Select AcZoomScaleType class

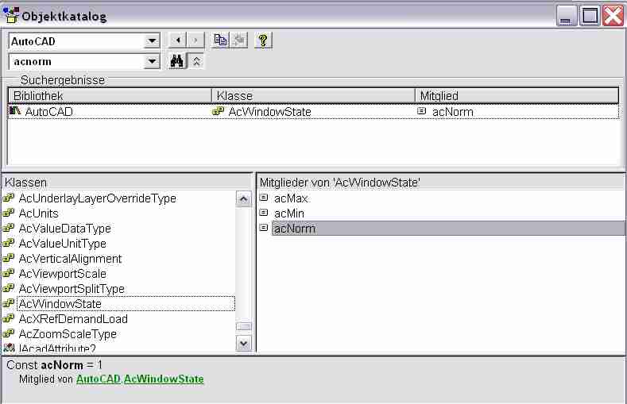tap(68, 334)
